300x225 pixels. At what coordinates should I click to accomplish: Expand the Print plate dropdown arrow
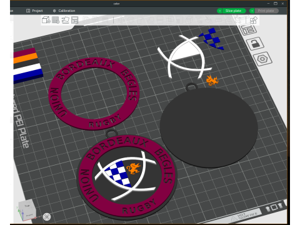pos(252,11)
